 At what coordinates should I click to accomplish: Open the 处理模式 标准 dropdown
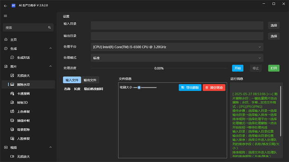pyautogui.click(x=177, y=58)
